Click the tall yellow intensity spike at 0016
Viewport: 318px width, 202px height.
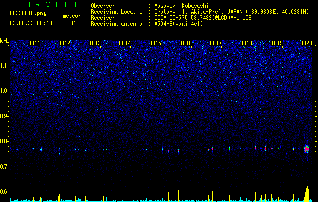click(x=178, y=194)
